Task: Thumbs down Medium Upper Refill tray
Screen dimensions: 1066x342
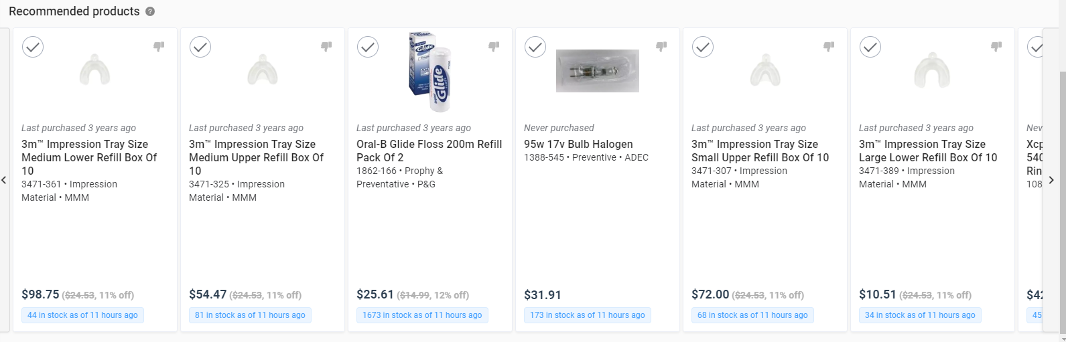Action: tap(326, 46)
